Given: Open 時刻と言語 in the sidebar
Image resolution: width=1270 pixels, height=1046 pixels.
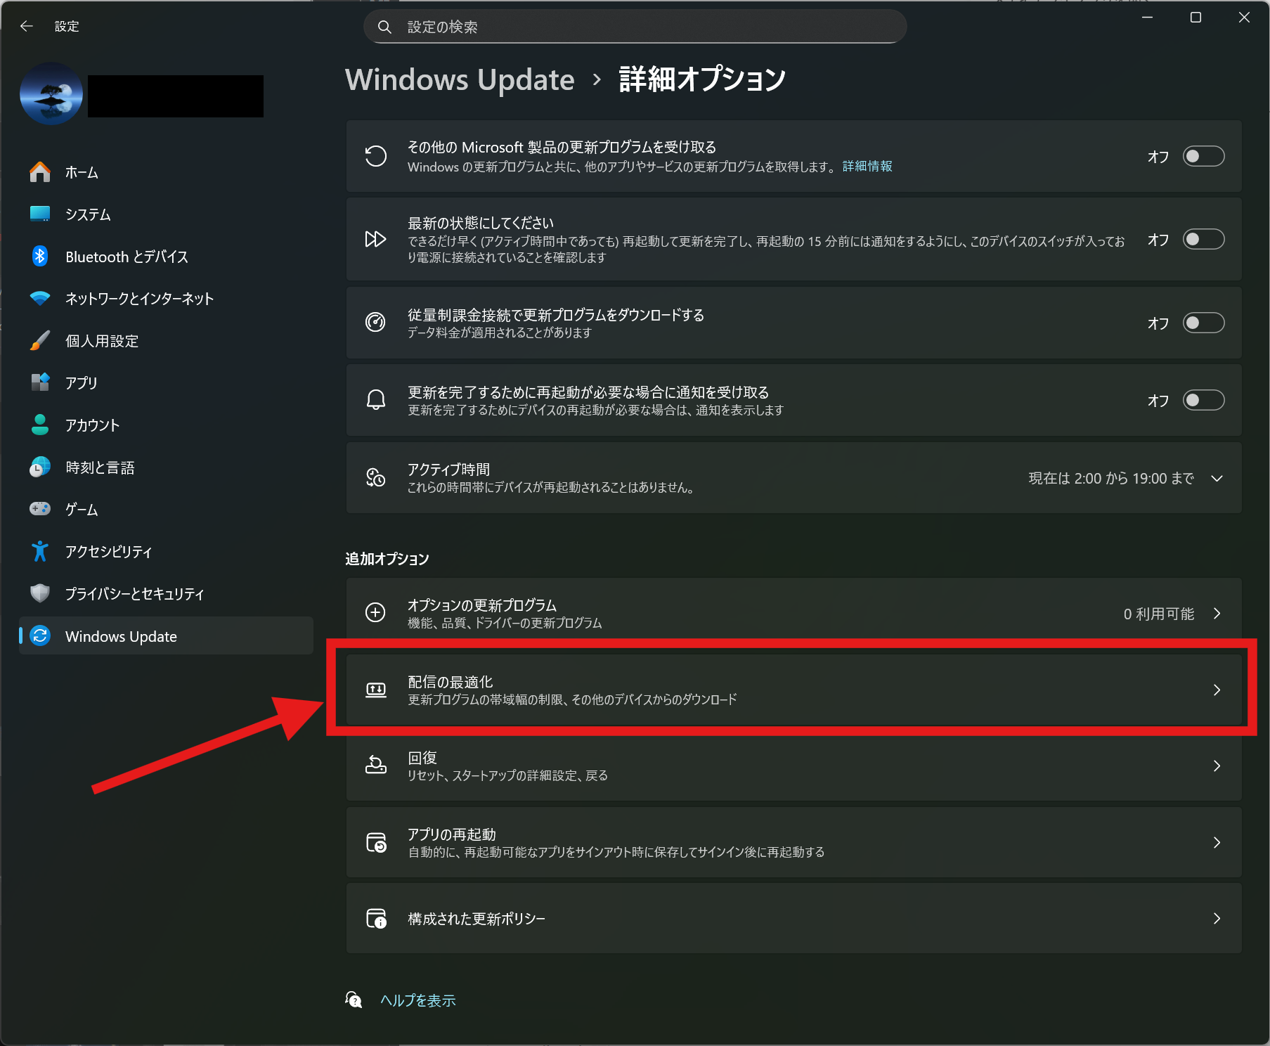Looking at the screenshot, I should pyautogui.click(x=166, y=467).
